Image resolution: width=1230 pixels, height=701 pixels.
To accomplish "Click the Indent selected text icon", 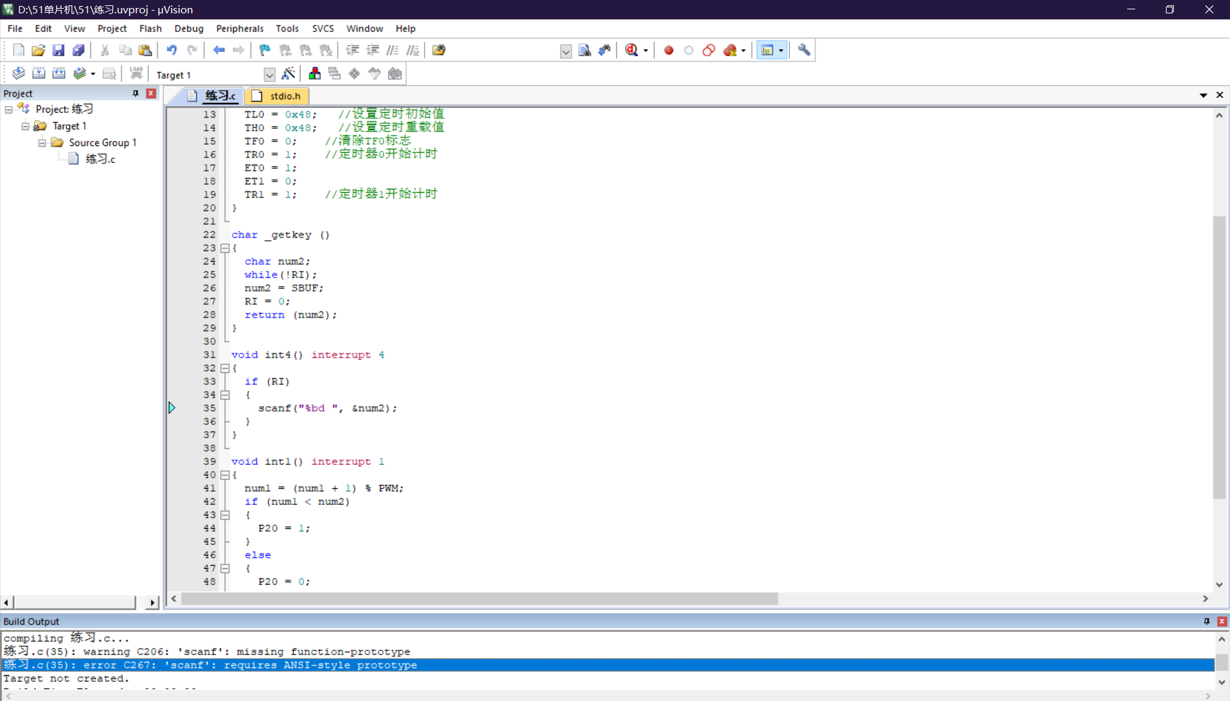I will 353,50.
